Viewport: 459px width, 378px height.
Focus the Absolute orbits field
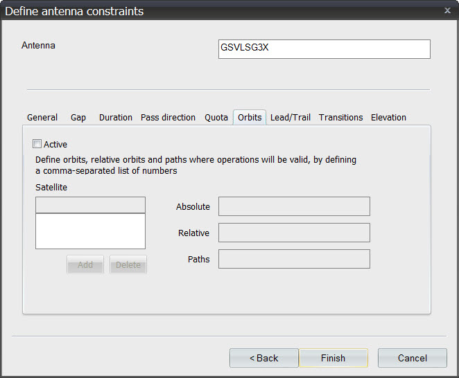point(294,206)
